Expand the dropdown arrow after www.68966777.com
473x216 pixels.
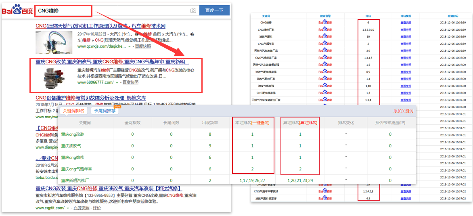click(x=117, y=83)
